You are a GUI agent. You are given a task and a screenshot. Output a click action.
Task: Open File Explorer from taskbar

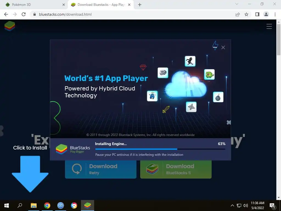pyautogui.click(x=33, y=206)
